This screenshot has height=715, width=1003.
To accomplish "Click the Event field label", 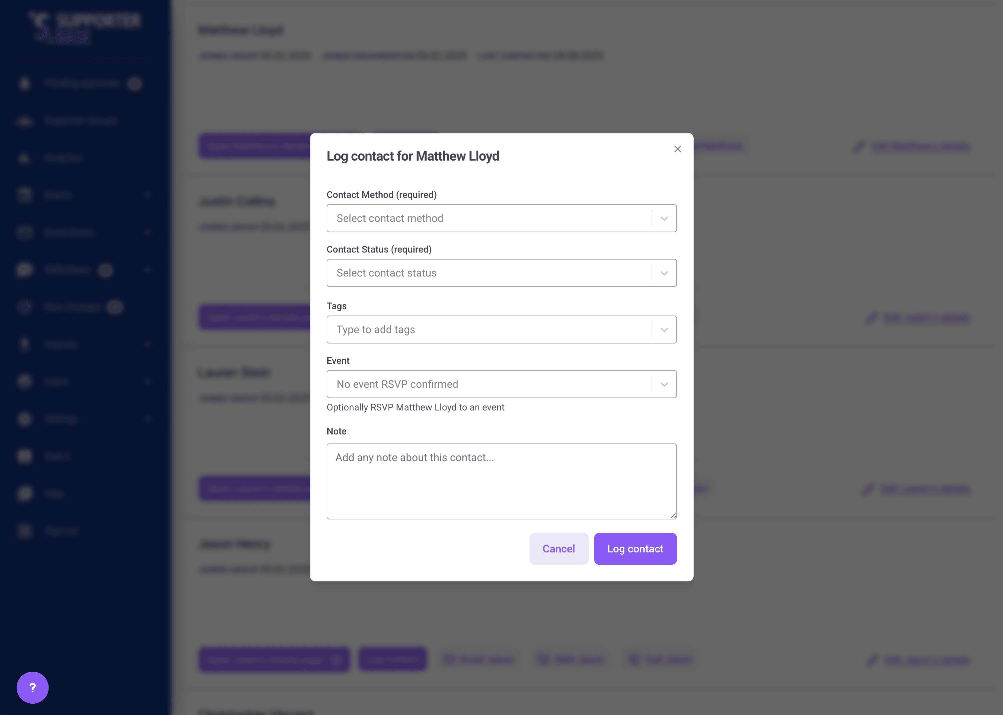I will pyautogui.click(x=338, y=360).
